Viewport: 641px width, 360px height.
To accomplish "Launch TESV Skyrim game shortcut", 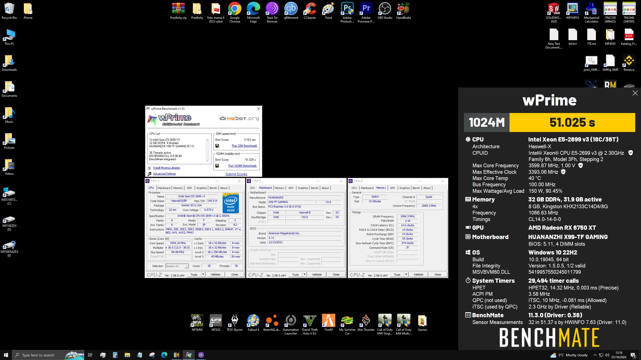I will tap(235, 323).
